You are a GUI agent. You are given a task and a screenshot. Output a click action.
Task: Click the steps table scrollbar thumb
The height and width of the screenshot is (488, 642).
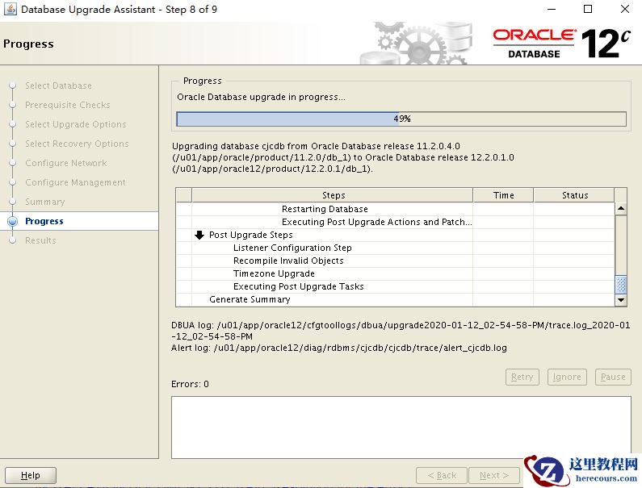tap(621, 284)
